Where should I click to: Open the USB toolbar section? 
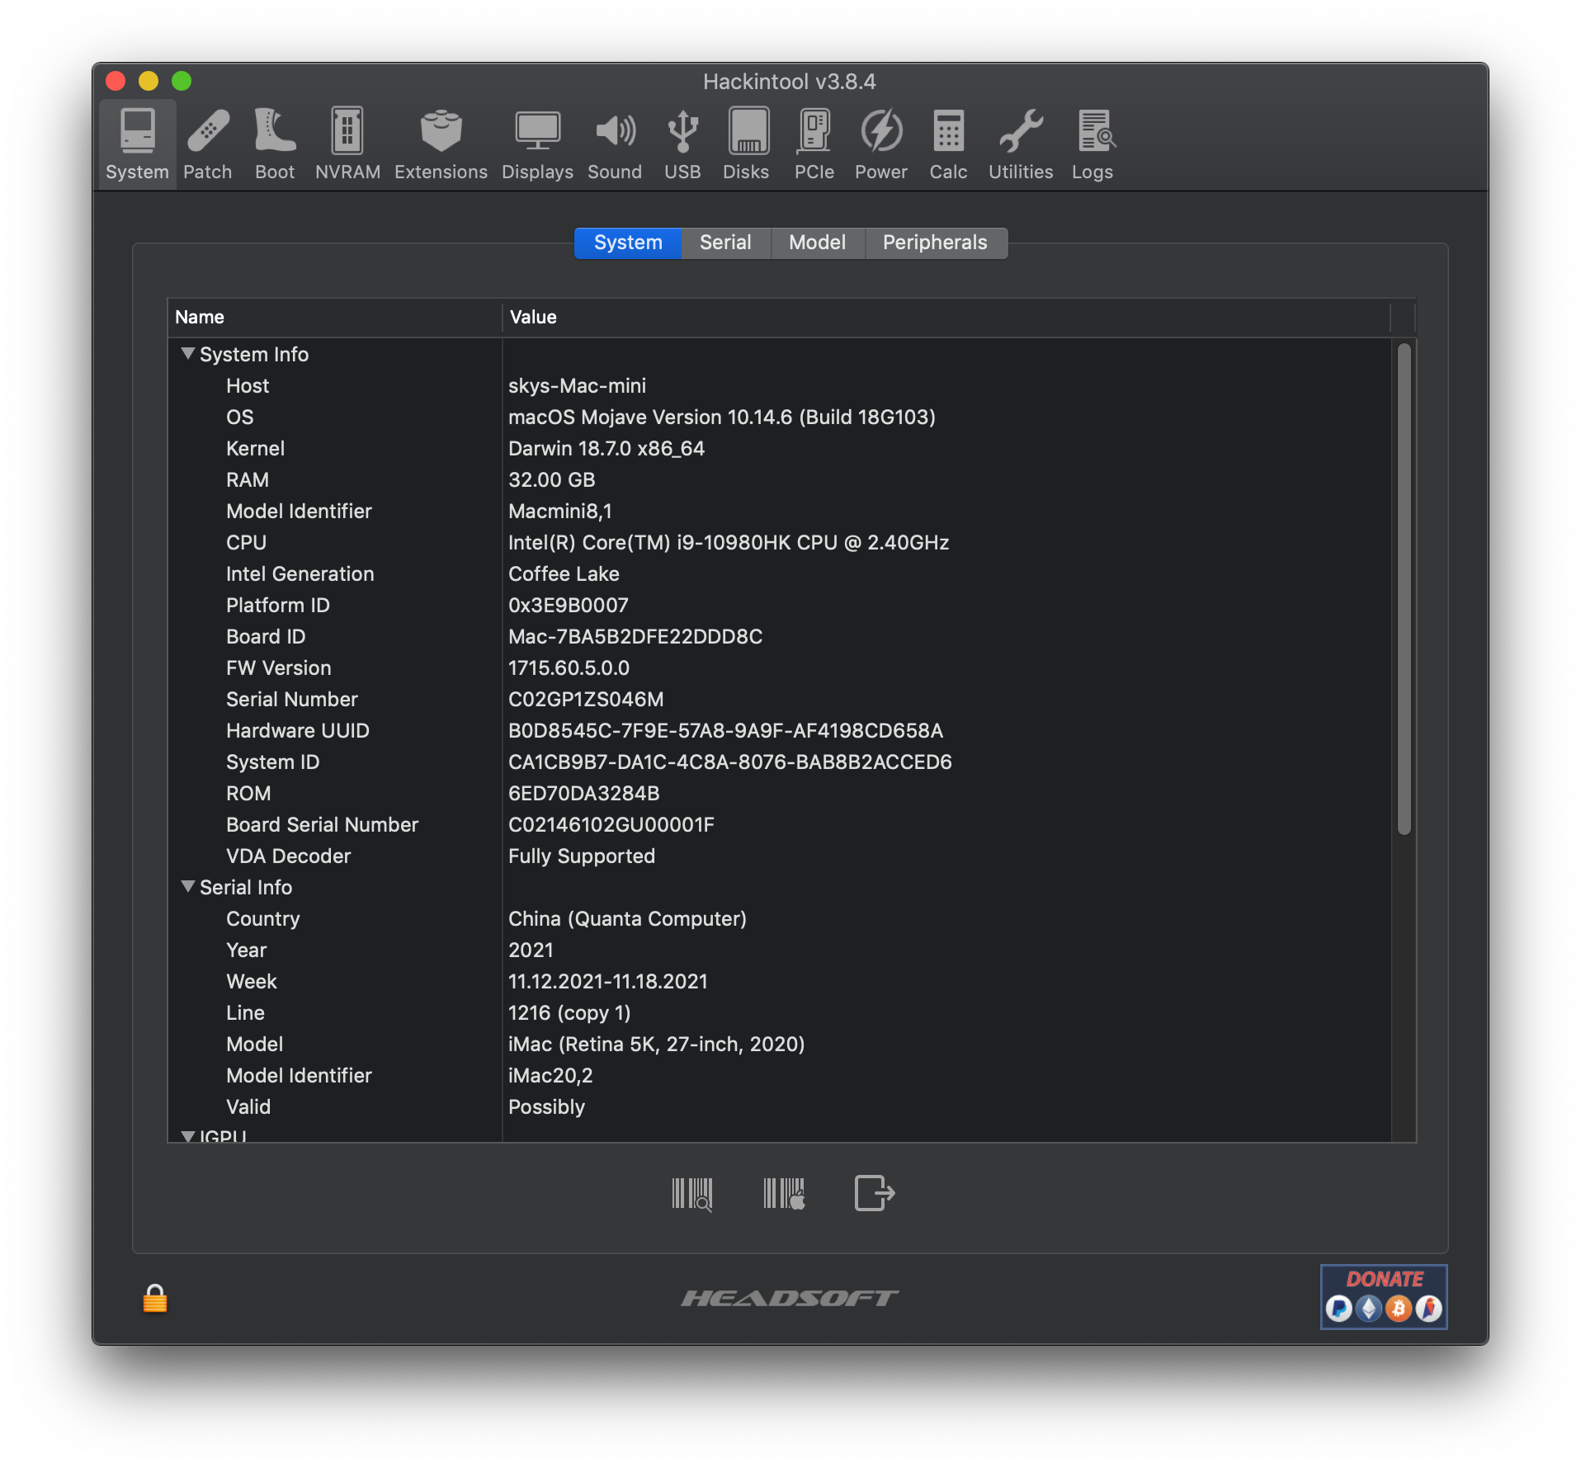click(x=682, y=144)
